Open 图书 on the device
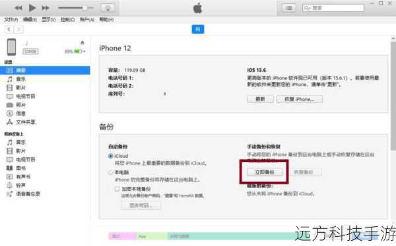This screenshot has height=246, width=396. [x=20, y=168]
